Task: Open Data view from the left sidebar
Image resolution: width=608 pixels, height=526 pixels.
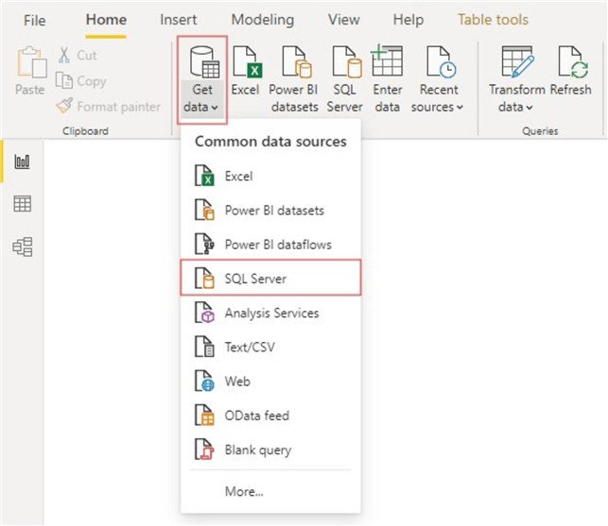Action: pyautogui.click(x=22, y=204)
